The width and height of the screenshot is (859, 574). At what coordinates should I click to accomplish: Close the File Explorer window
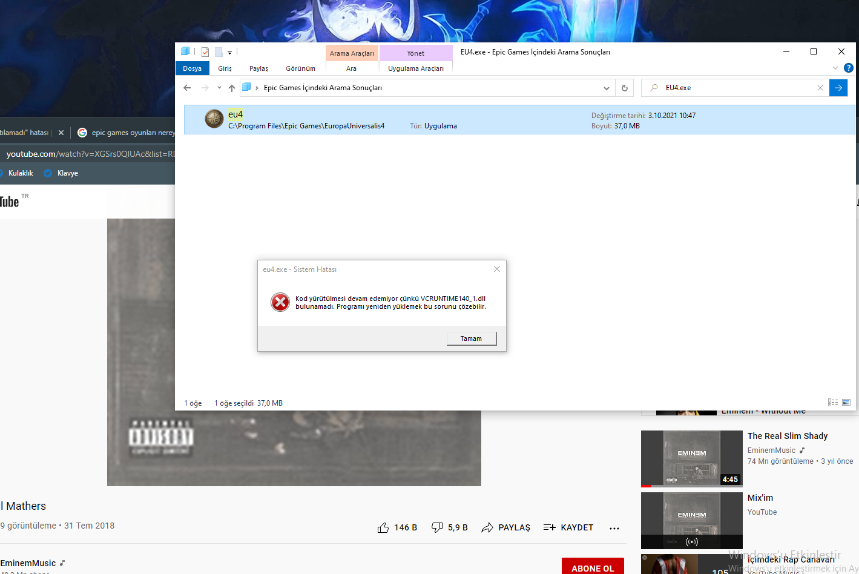pyautogui.click(x=841, y=51)
